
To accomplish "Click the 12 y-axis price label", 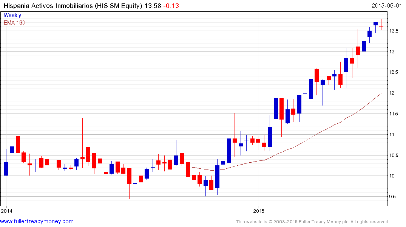I will click(x=392, y=93).
